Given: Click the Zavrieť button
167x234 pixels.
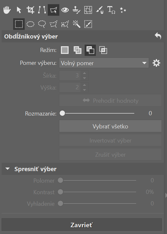Looking at the screenshot, I should tap(82, 225).
